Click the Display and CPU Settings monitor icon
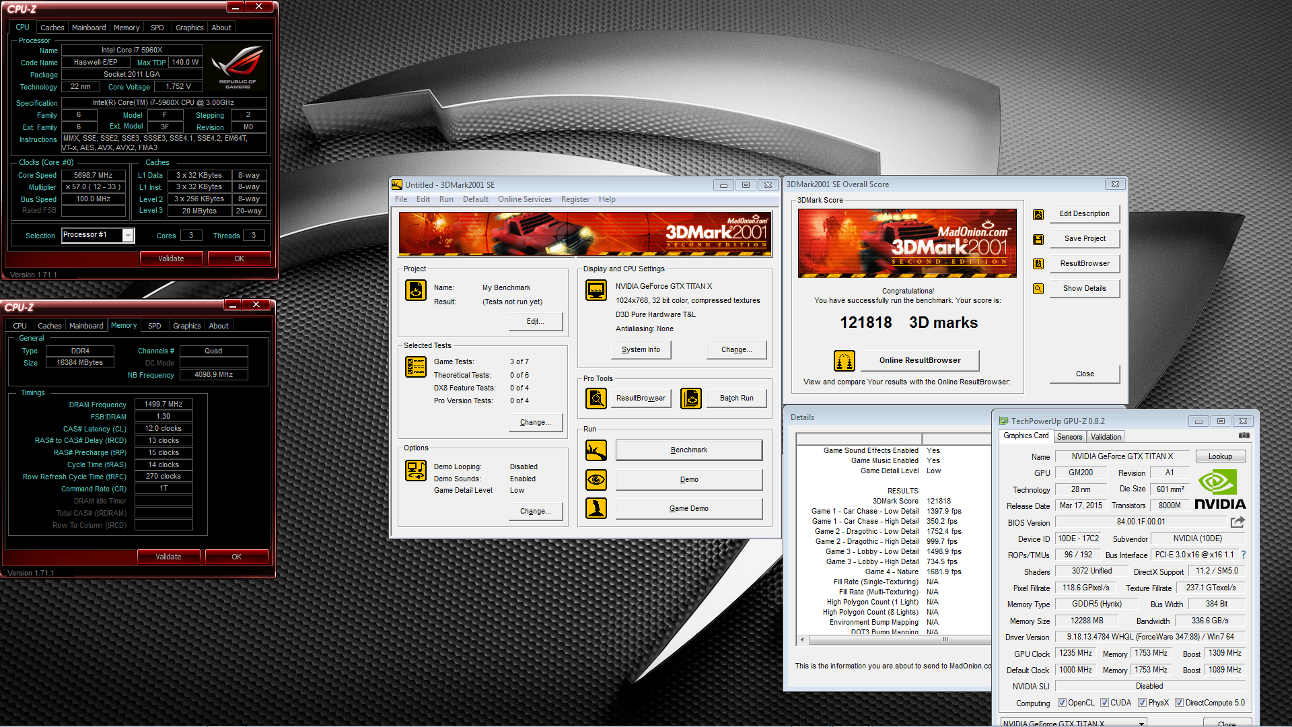This screenshot has height=727, width=1292. 596,290
